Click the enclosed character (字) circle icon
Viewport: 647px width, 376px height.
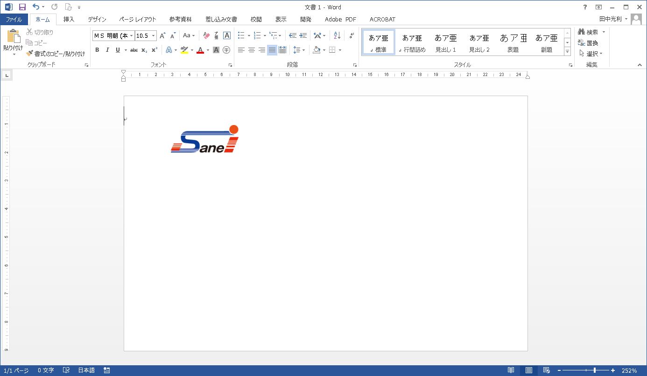226,50
